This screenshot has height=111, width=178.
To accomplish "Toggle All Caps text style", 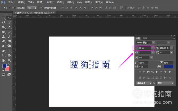I will (x=148, y=72).
